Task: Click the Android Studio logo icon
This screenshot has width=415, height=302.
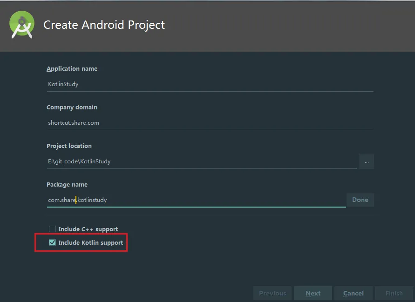Action: coord(22,25)
